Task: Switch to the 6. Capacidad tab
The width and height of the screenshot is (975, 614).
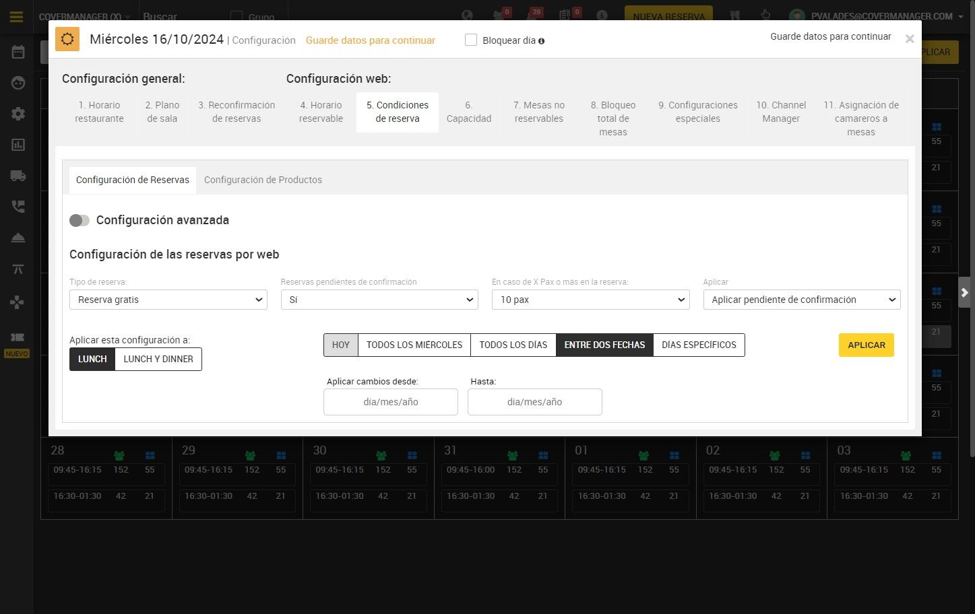Action: tap(469, 112)
